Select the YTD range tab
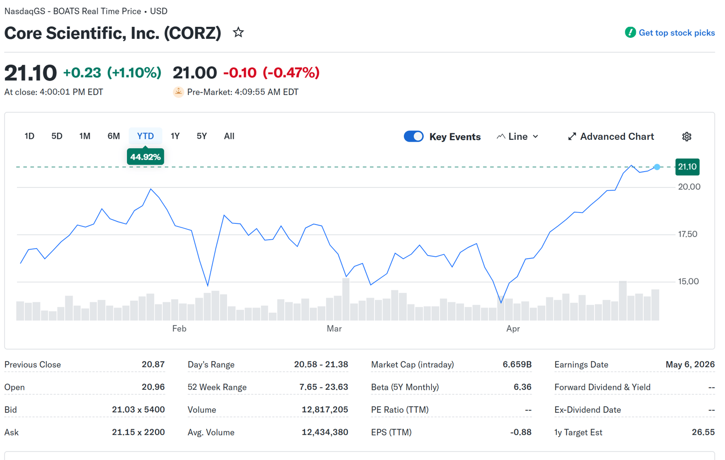This screenshot has width=725, height=460. click(145, 136)
